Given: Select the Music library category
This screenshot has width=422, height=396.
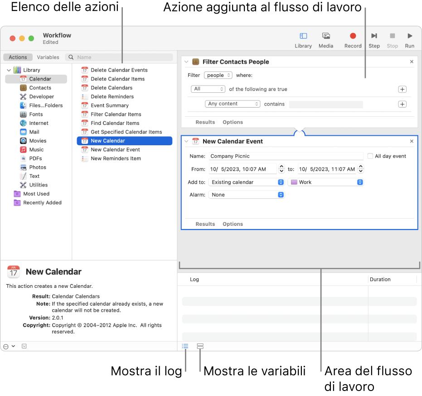Looking at the screenshot, I should coord(32,150).
